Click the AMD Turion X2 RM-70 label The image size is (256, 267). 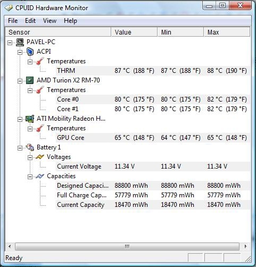click(68, 80)
